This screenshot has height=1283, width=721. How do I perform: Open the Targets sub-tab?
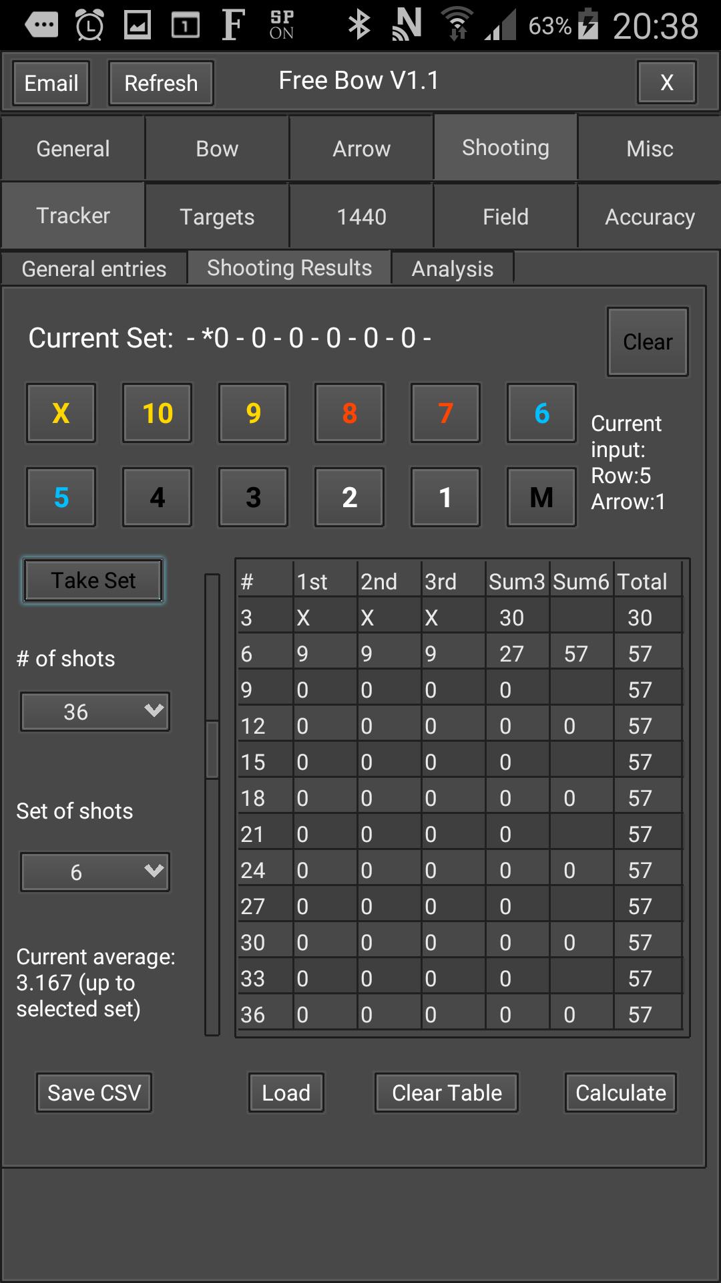[217, 217]
